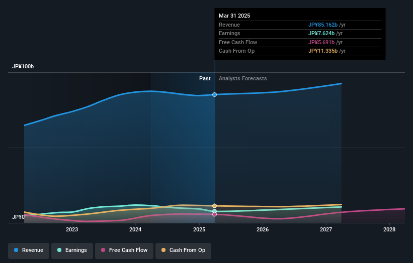413x263 pixels.
Task: Click the JP¥0 y-axis label
Action: click(x=19, y=217)
